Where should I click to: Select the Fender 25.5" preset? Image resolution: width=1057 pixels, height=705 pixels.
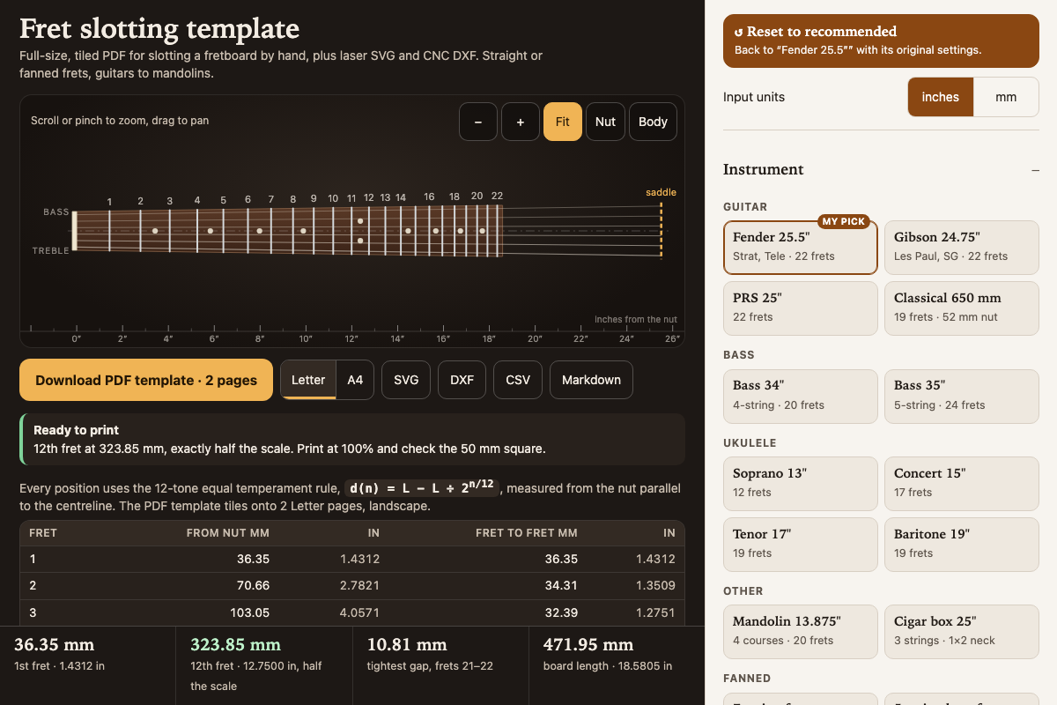801,248
